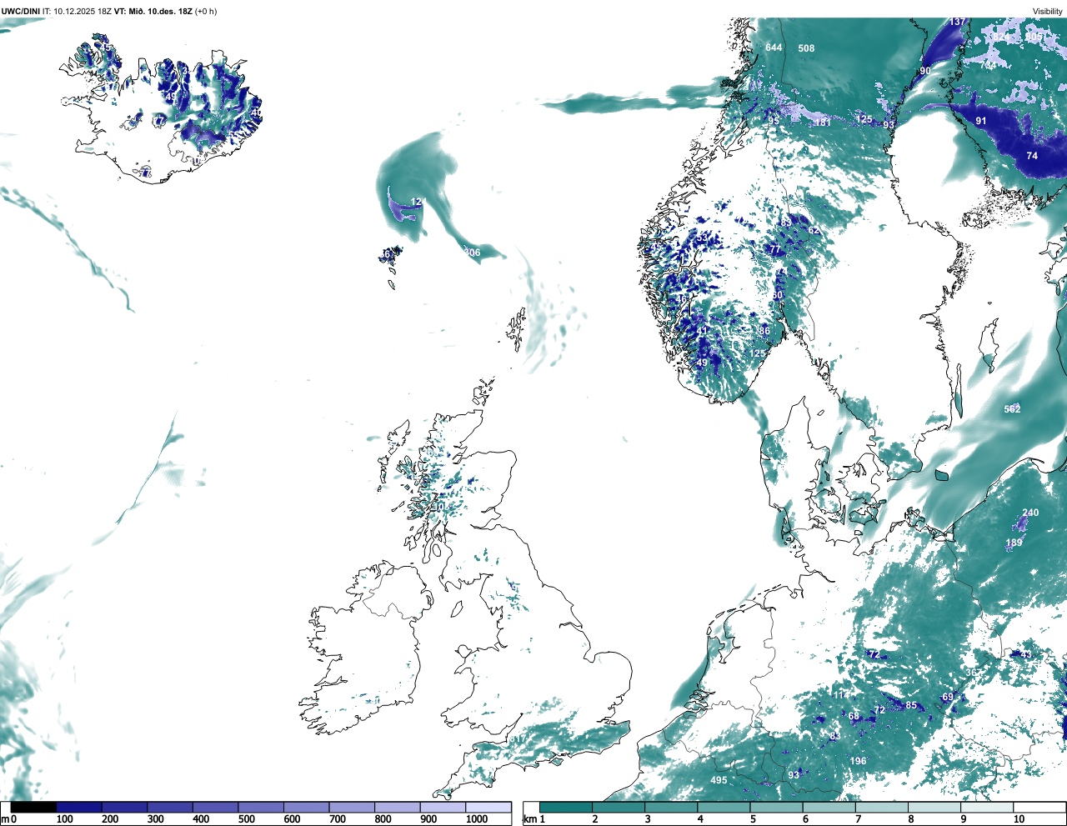Screen dimensions: 1067x826
Task: Click the palest 9–10 km legend segment
Action: click(988, 807)
